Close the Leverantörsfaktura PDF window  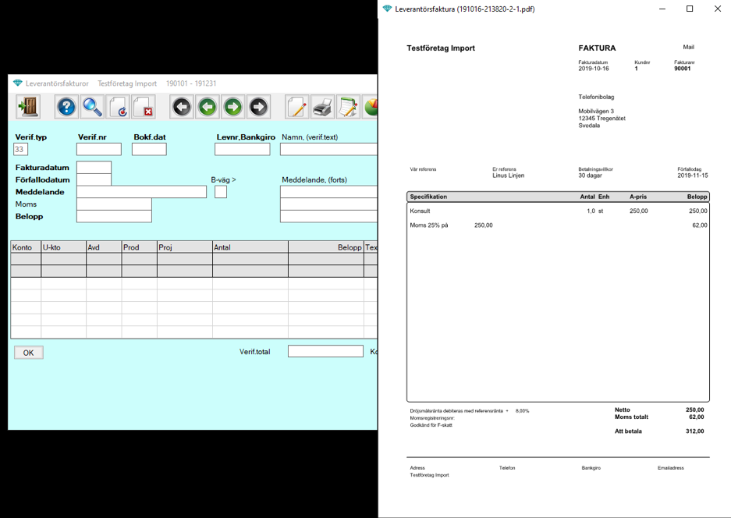[x=718, y=9]
